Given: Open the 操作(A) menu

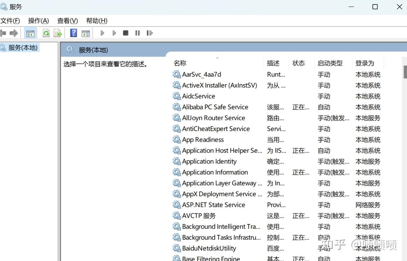Looking at the screenshot, I should point(38,21).
